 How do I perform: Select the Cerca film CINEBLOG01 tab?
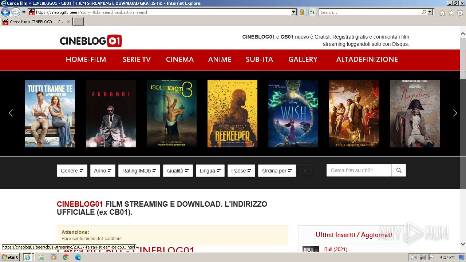[x=36, y=22]
